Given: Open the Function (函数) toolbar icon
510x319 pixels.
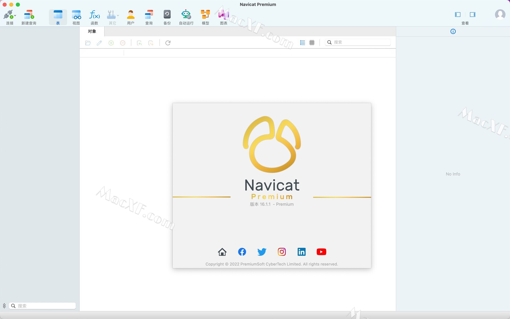Looking at the screenshot, I should coord(94,15).
